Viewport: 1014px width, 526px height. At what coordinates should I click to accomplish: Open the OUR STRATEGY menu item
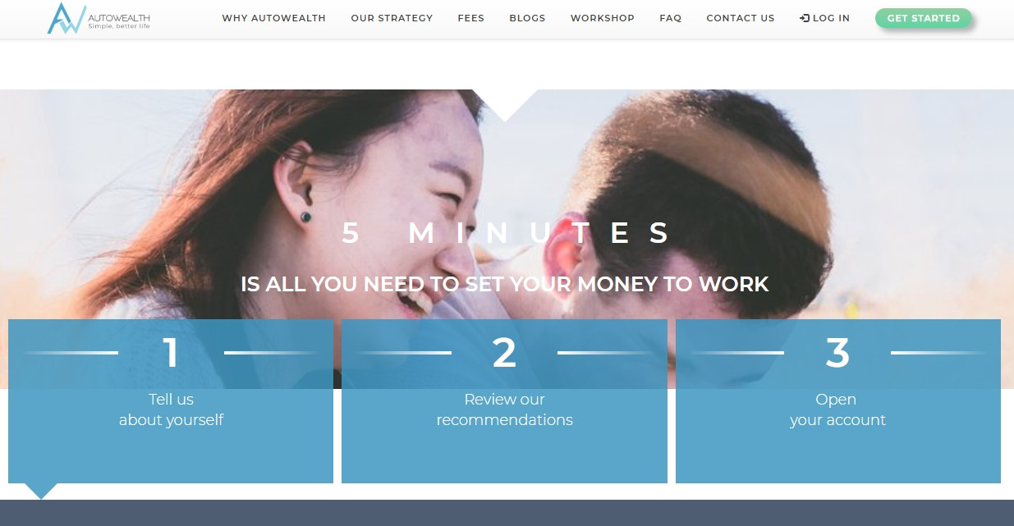tap(392, 18)
